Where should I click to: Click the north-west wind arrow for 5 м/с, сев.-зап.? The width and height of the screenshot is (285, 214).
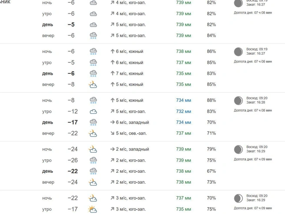click(113, 133)
